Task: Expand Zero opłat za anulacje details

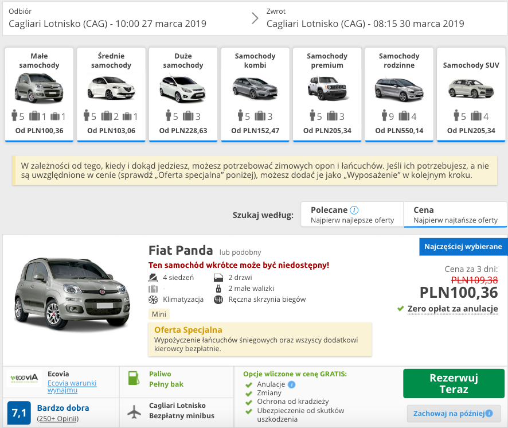Action: click(452, 309)
